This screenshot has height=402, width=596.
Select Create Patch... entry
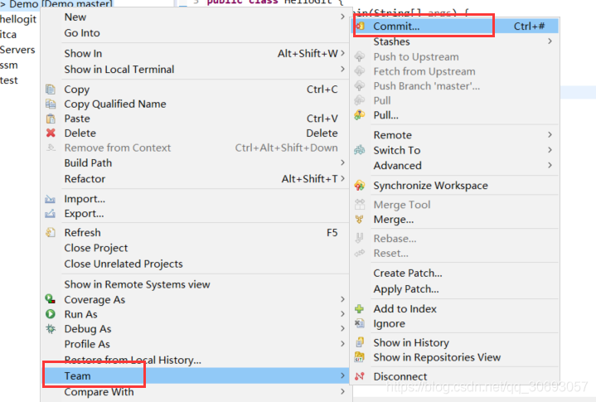click(408, 274)
